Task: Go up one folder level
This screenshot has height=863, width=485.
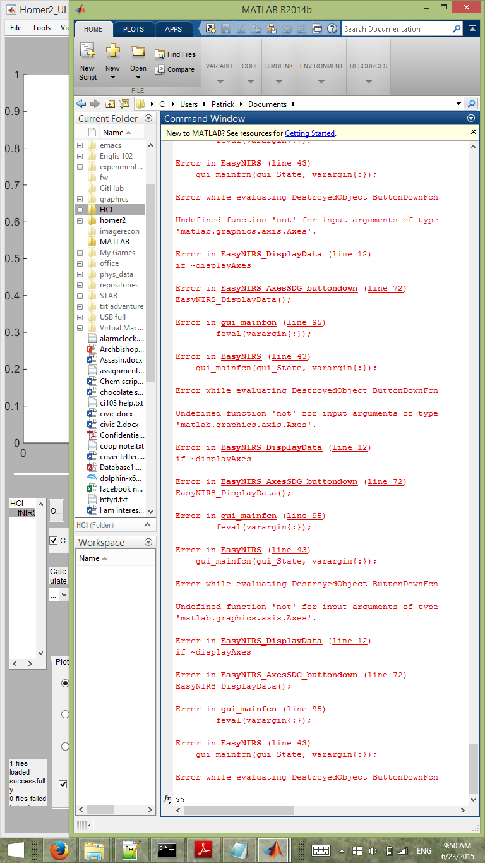Action: (x=110, y=104)
